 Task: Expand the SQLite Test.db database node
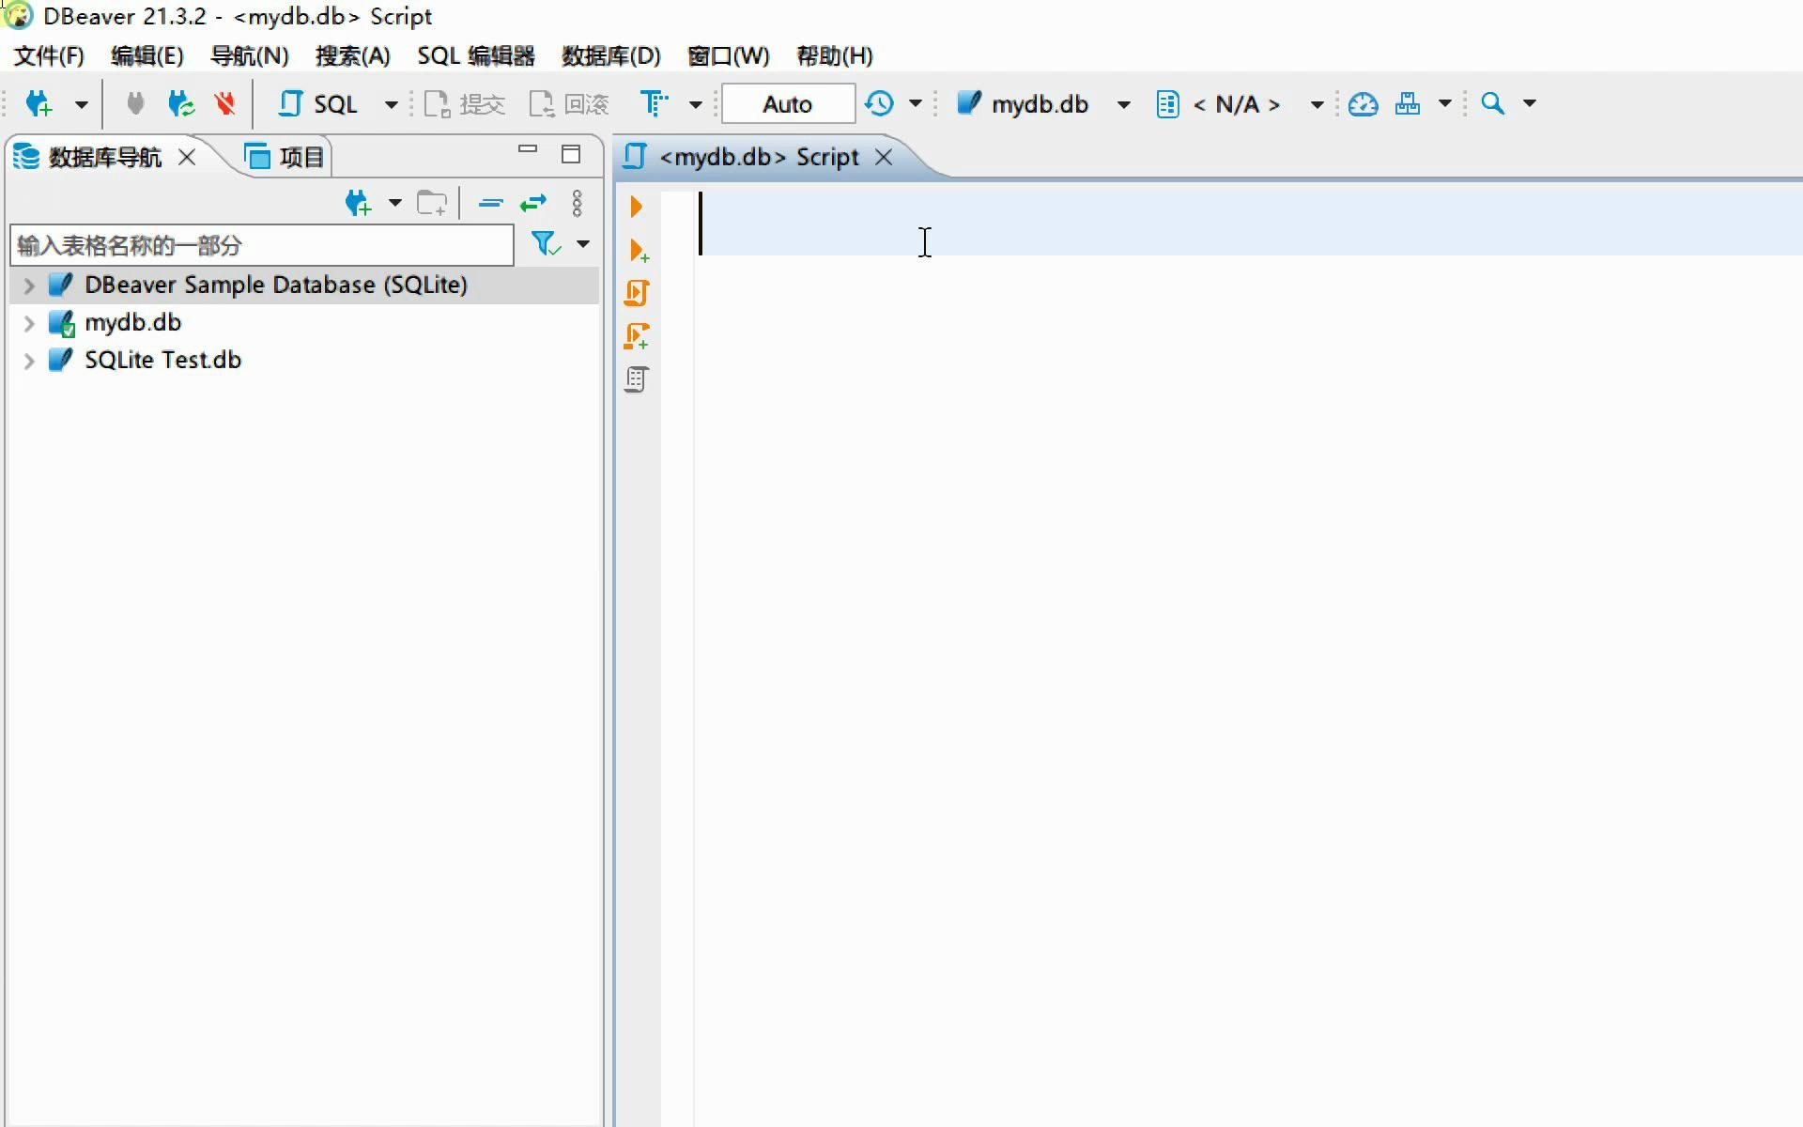coord(28,360)
